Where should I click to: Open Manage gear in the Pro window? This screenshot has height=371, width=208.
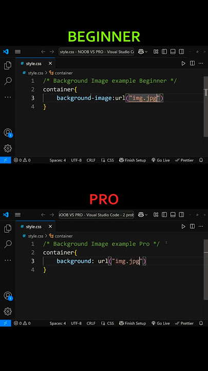click(8, 311)
